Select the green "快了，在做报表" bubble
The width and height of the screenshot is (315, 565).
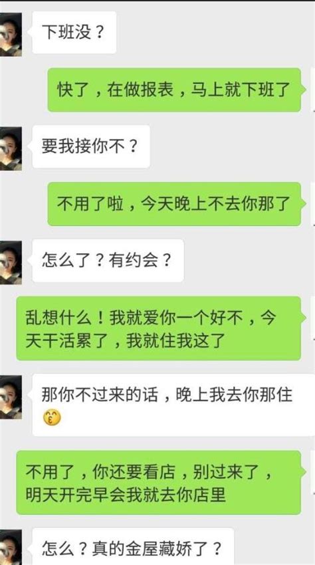coord(174,90)
